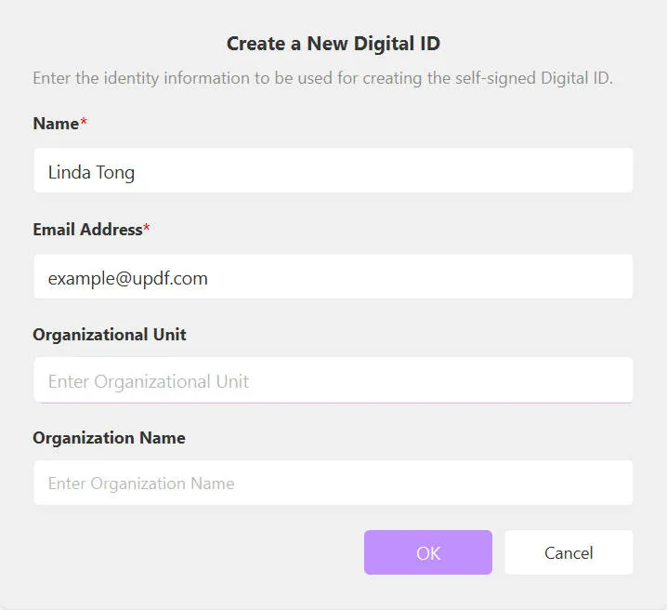
Task: Click the gray instruction sentence below the title
Action: [x=322, y=78]
